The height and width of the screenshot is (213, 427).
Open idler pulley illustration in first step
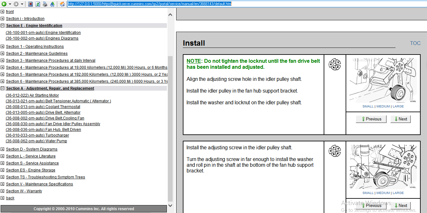click(x=383, y=80)
